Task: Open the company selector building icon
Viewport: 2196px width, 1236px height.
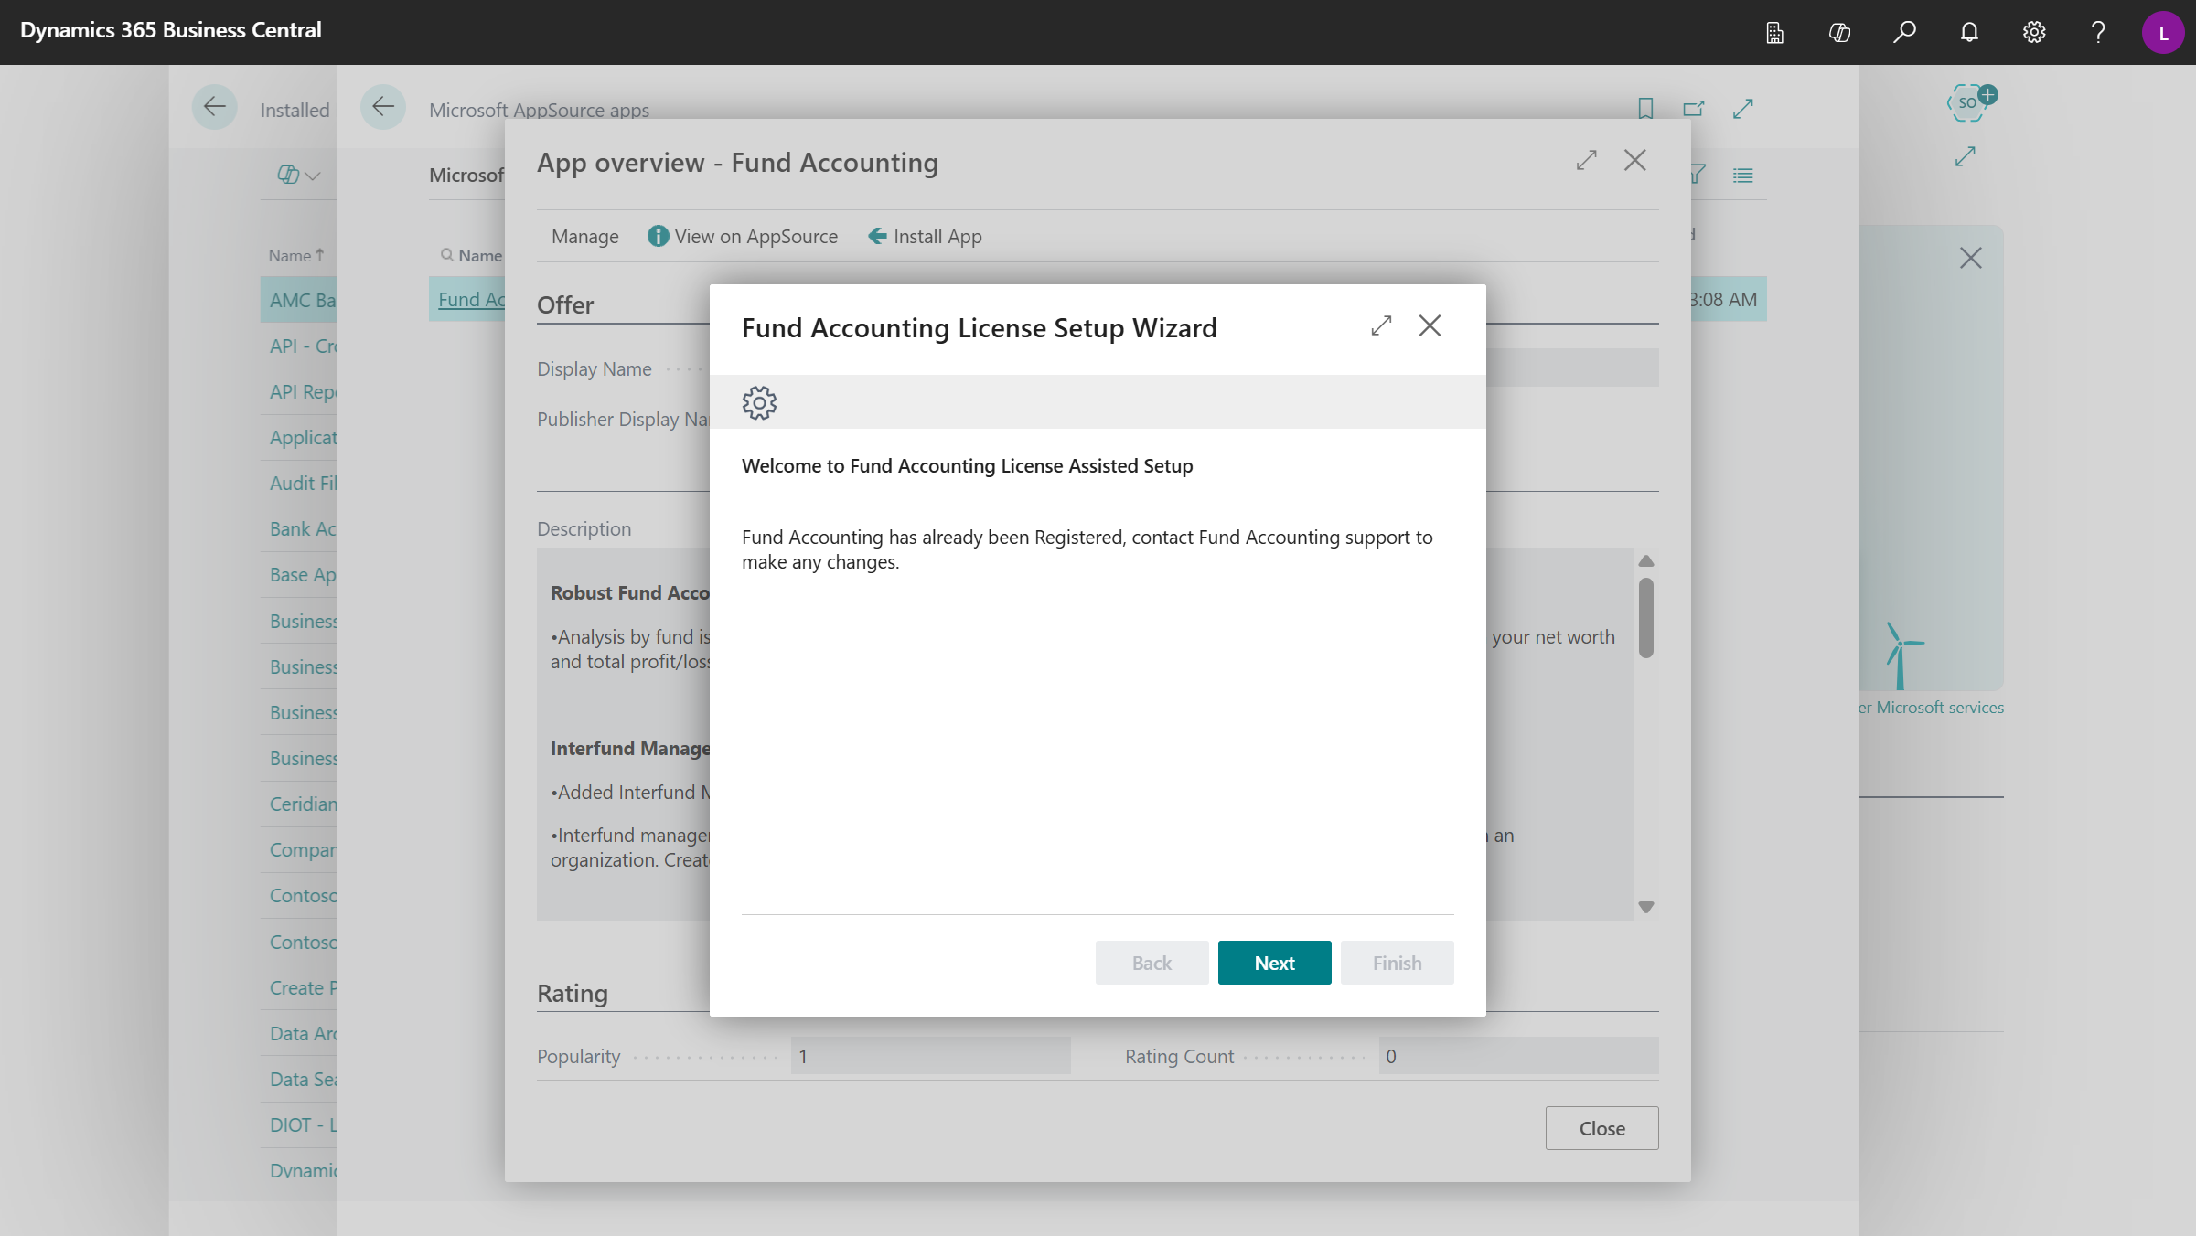Action: coord(1775,32)
